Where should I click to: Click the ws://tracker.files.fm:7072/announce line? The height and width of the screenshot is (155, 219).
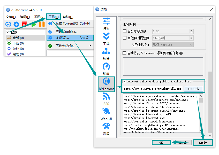click(151, 129)
